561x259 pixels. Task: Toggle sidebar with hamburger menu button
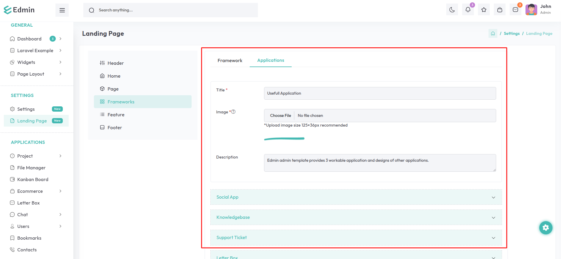coord(62,10)
